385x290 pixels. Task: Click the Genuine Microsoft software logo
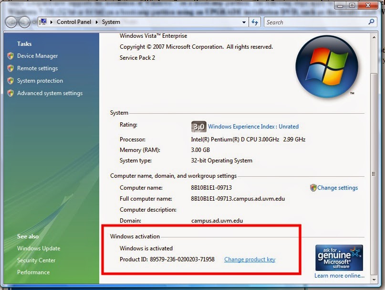(x=339, y=257)
